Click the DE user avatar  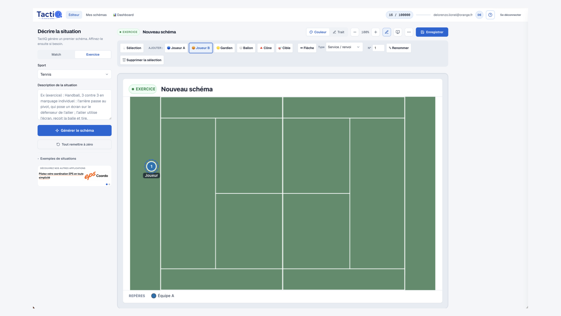click(x=479, y=15)
